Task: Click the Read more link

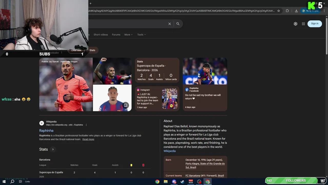Action: 88,139
